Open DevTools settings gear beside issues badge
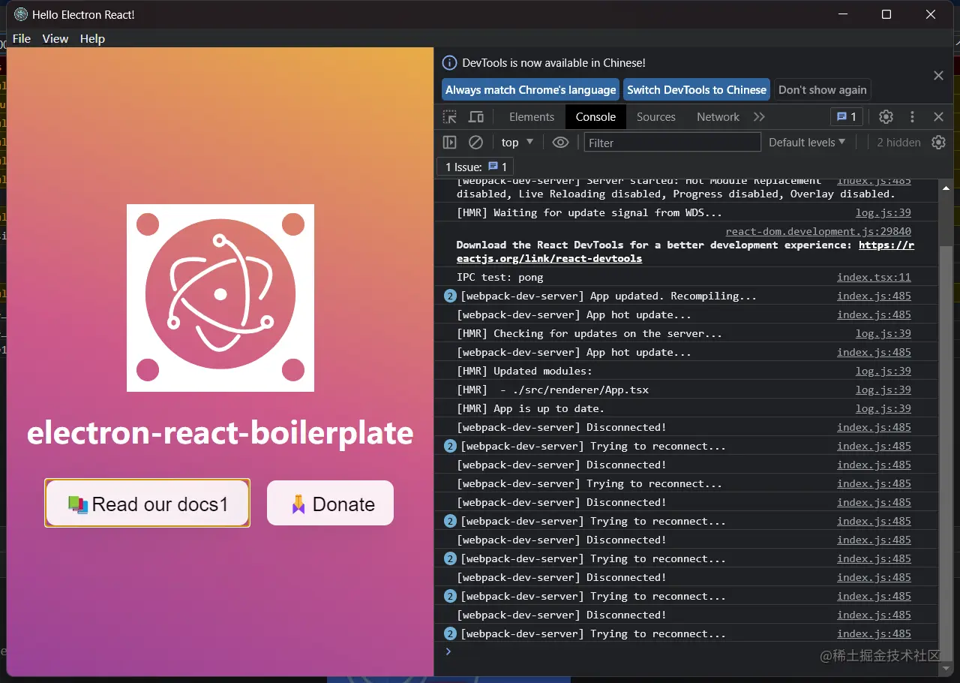The image size is (960, 683). click(x=886, y=117)
